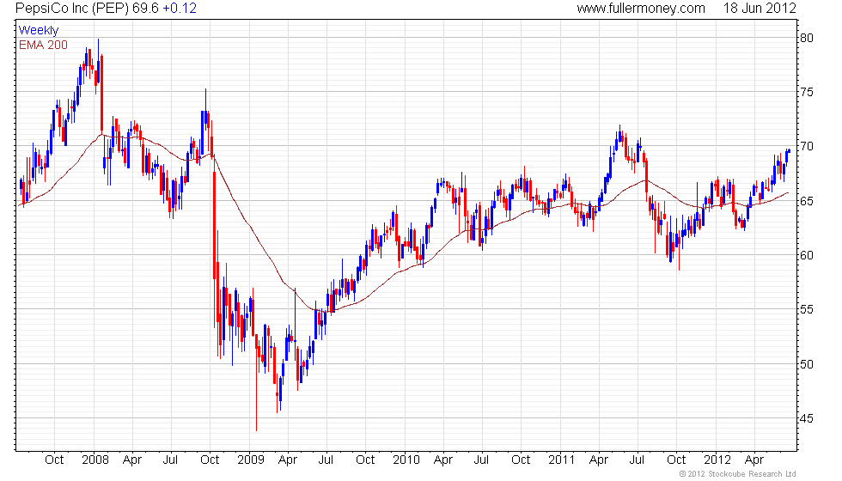Click the 2011 year label on time axis
This screenshot has height=481, width=842.
click(562, 460)
